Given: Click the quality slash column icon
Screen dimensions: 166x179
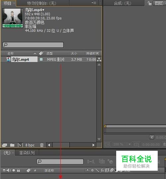Looking at the screenshot, I should coord(97,170).
